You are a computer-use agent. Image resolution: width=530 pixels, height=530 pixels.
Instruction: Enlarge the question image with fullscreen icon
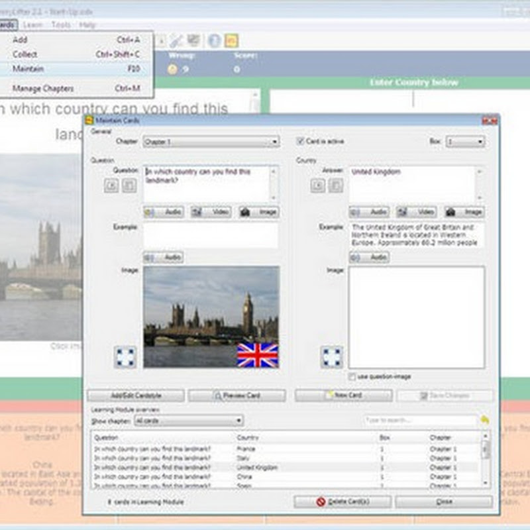coord(126,356)
